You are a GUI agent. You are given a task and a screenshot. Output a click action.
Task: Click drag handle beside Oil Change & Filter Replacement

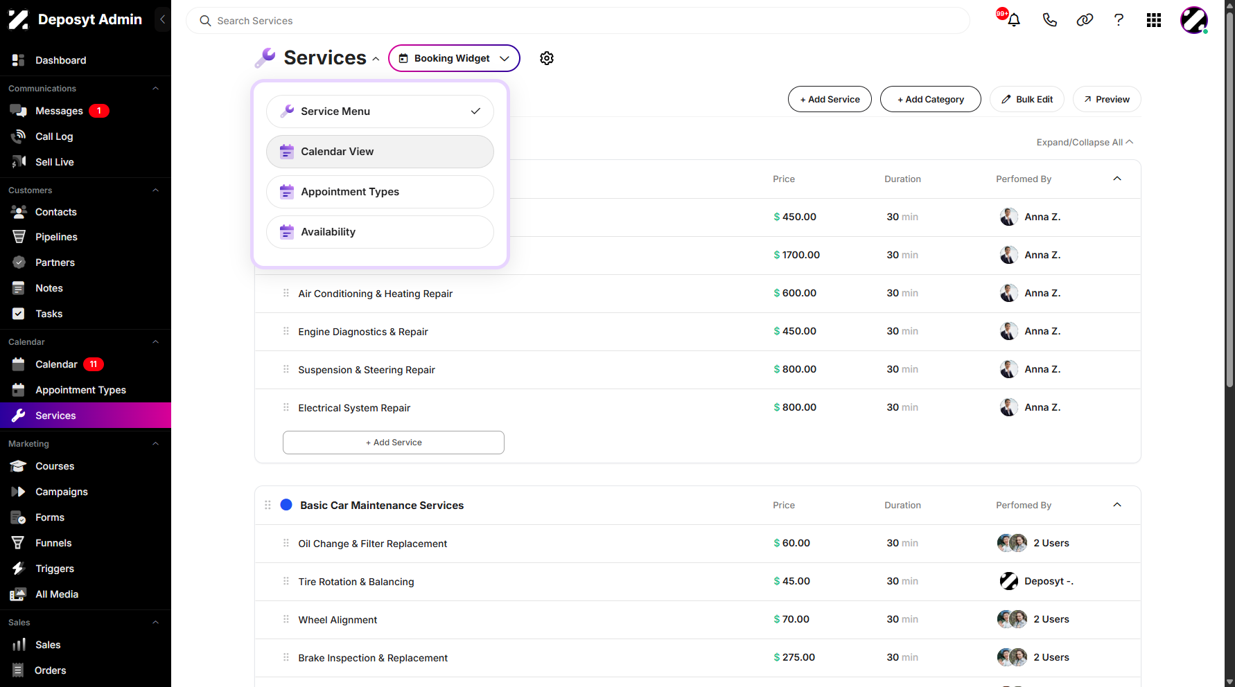click(x=286, y=543)
